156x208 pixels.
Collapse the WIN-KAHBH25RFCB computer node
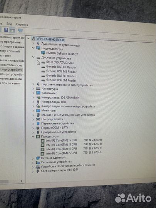(x=28, y=39)
